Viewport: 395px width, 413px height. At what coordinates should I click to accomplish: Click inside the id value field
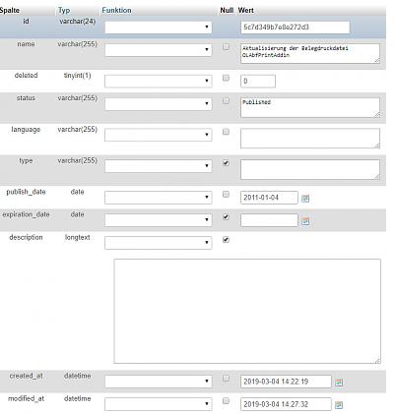[x=296, y=28]
